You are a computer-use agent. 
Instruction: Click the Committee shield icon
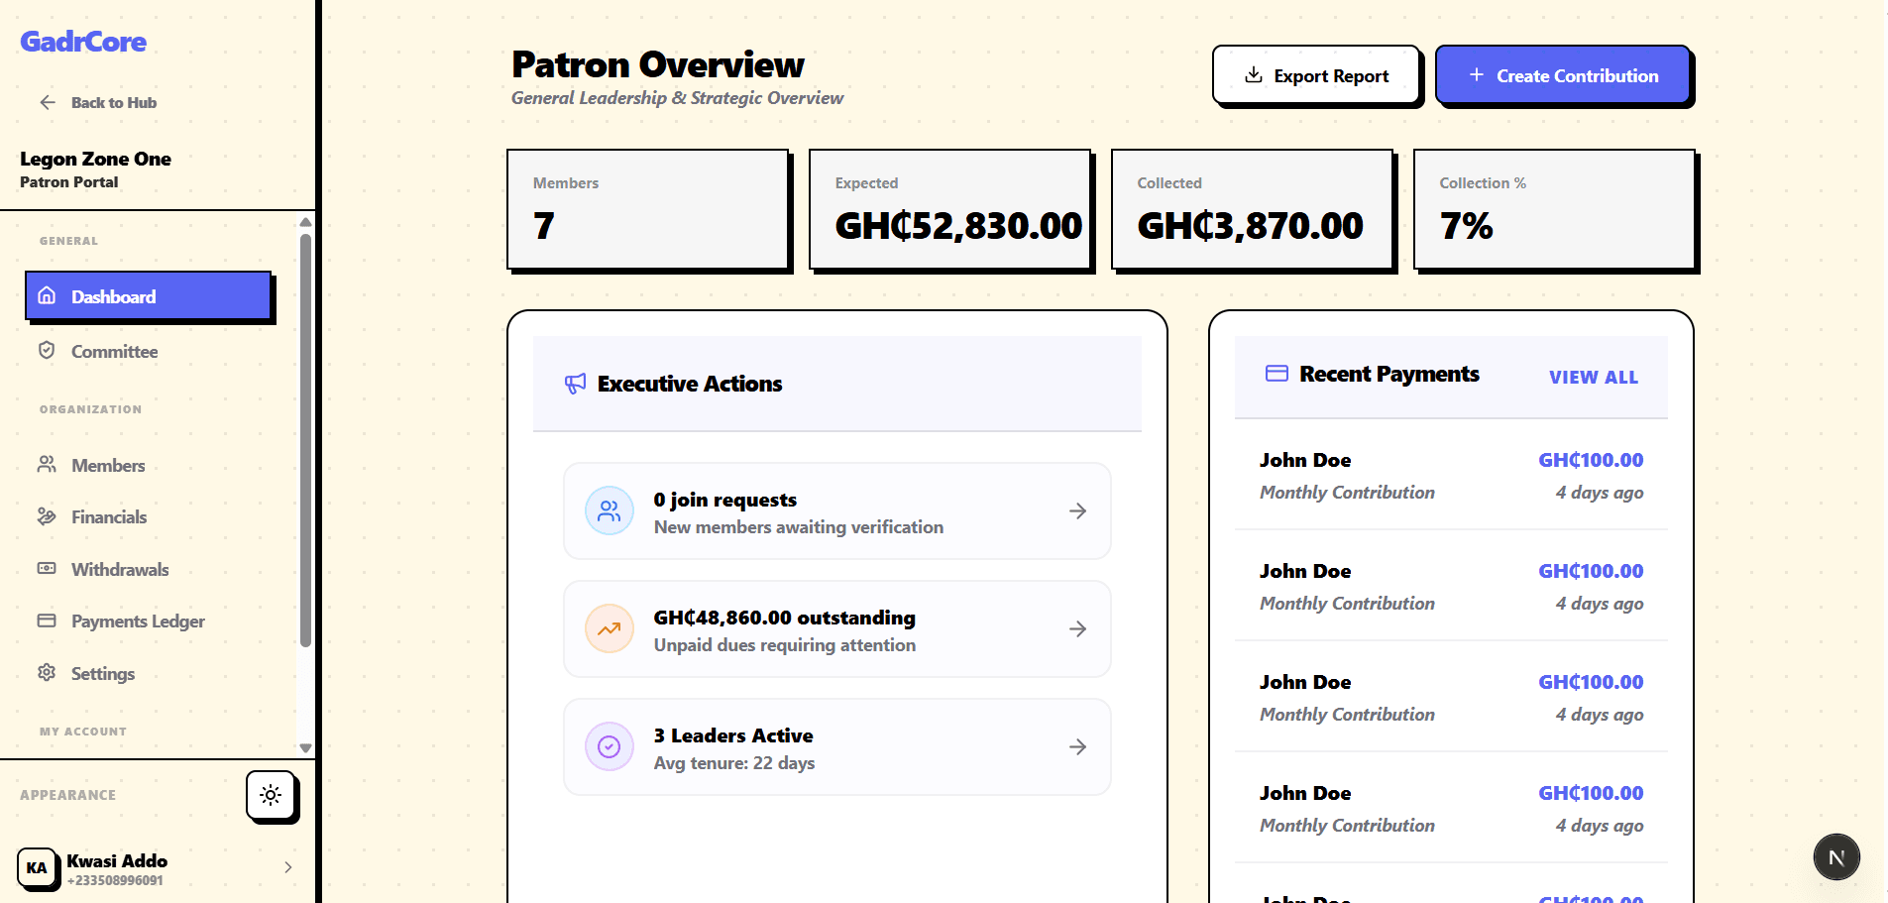47,350
